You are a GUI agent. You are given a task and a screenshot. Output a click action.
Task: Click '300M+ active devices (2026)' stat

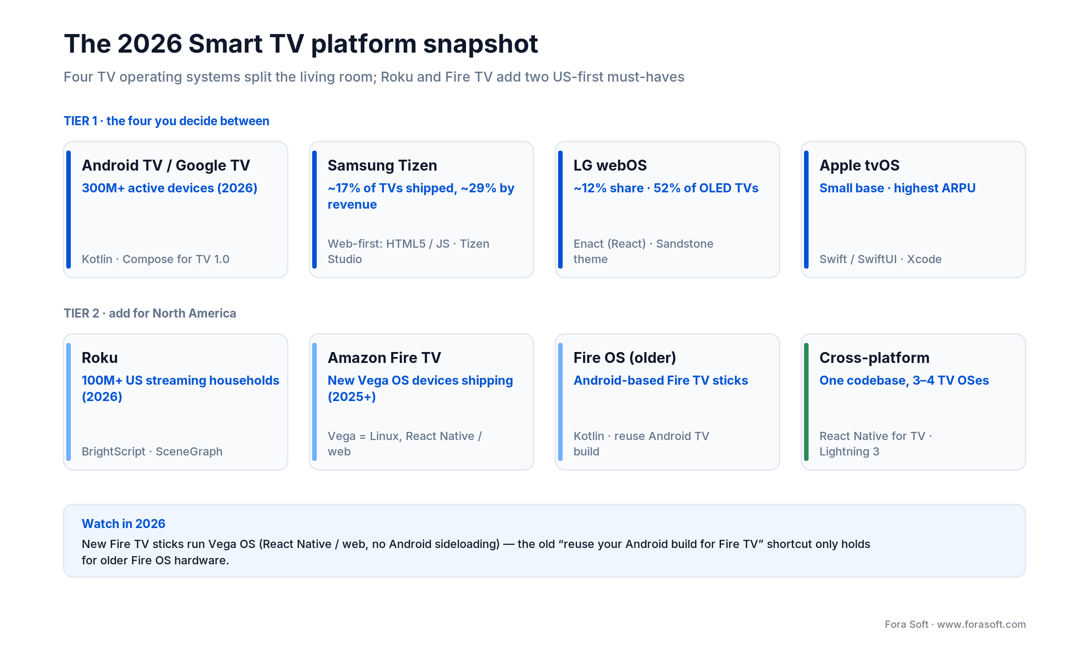[x=170, y=188]
